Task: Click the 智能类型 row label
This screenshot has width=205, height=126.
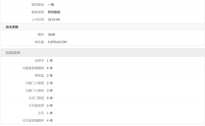Action: pyautogui.click(x=38, y=12)
